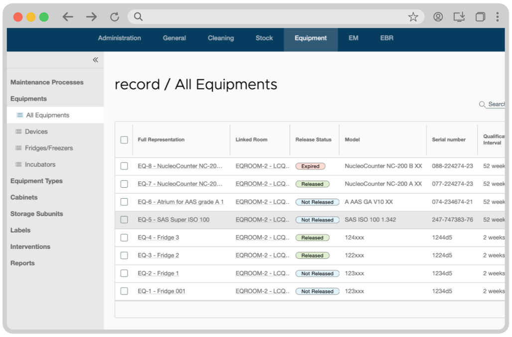Open the EQ-4 - Fridge 3 record link
Viewport: 512px width, 337px height.
click(x=158, y=237)
